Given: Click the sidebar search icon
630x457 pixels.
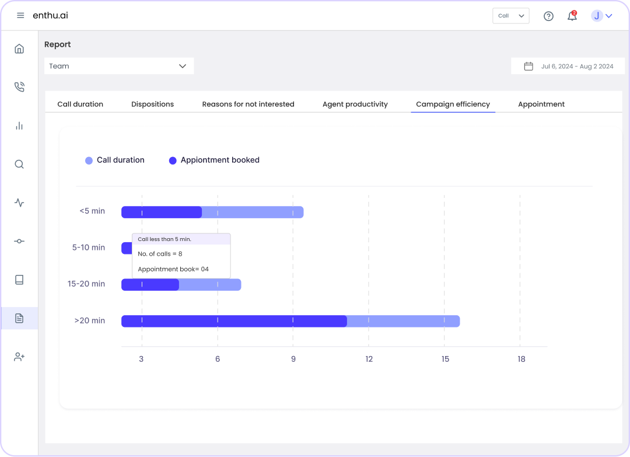Looking at the screenshot, I should point(19,164).
